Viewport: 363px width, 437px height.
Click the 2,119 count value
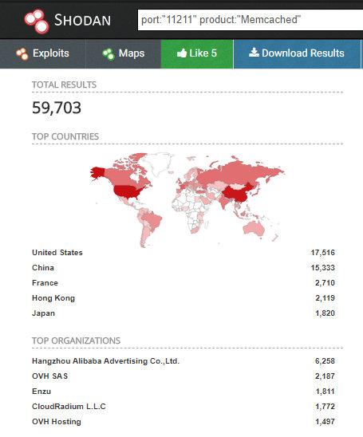click(325, 298)
